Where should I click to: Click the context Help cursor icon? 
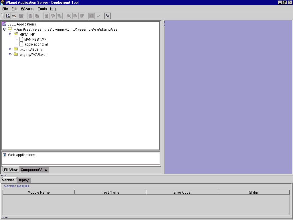(108, 16)
